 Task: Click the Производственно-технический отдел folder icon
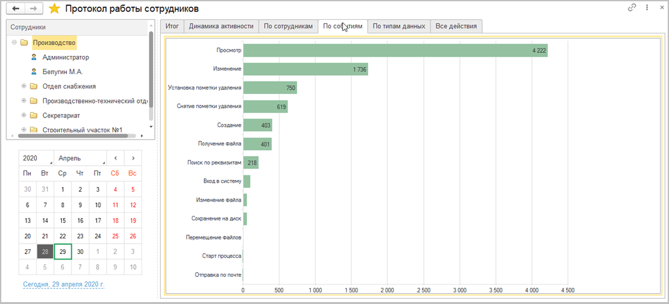[33, 101]
